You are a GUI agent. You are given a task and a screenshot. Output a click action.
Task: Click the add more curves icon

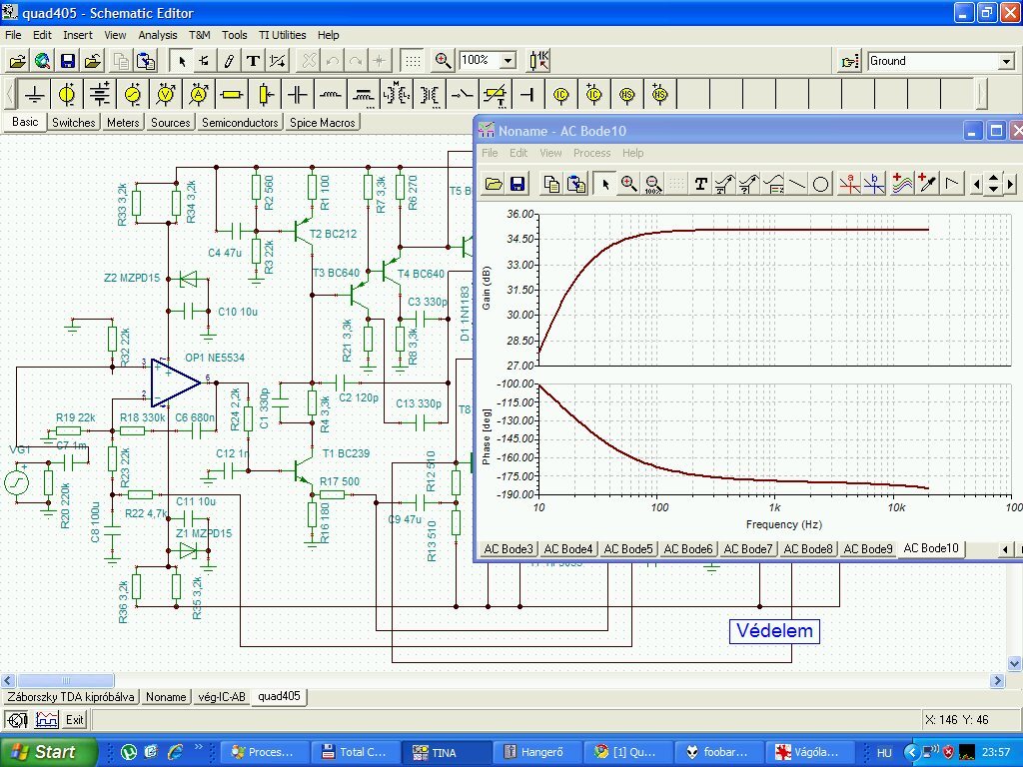point(902,184)
